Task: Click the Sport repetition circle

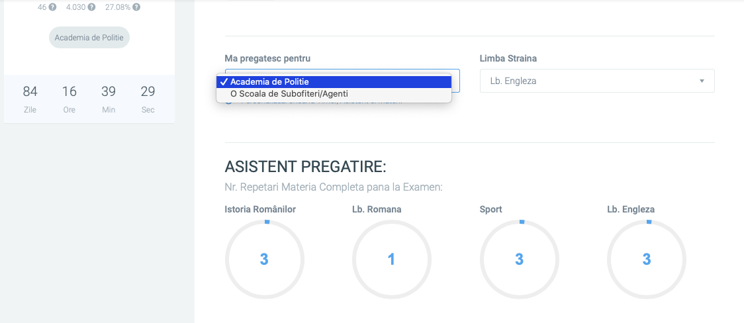Action: [x=519, y=259]
